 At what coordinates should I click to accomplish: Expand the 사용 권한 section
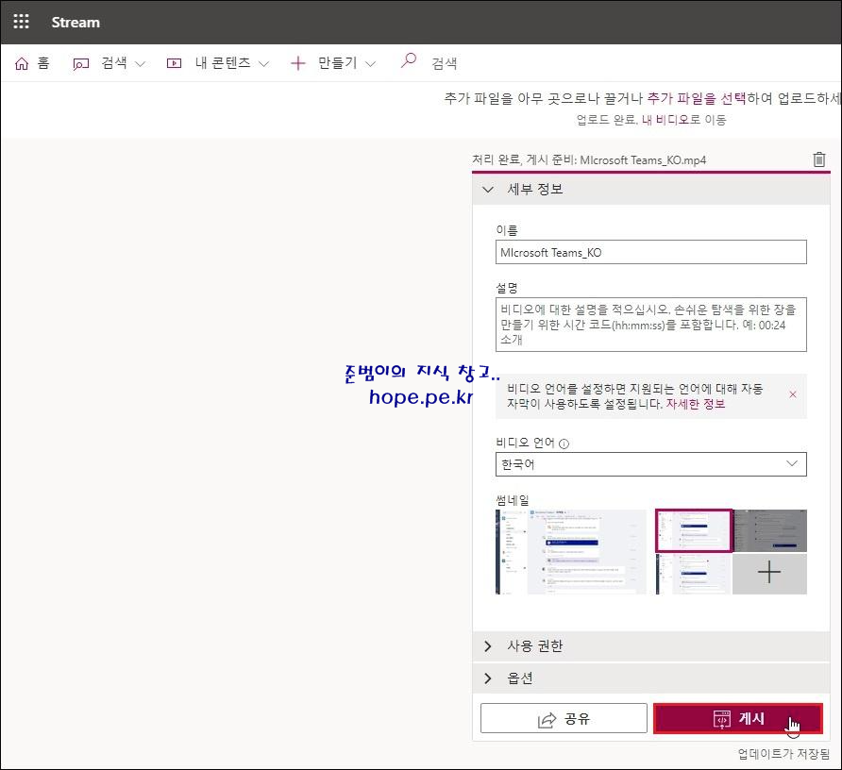pos(650,646)
